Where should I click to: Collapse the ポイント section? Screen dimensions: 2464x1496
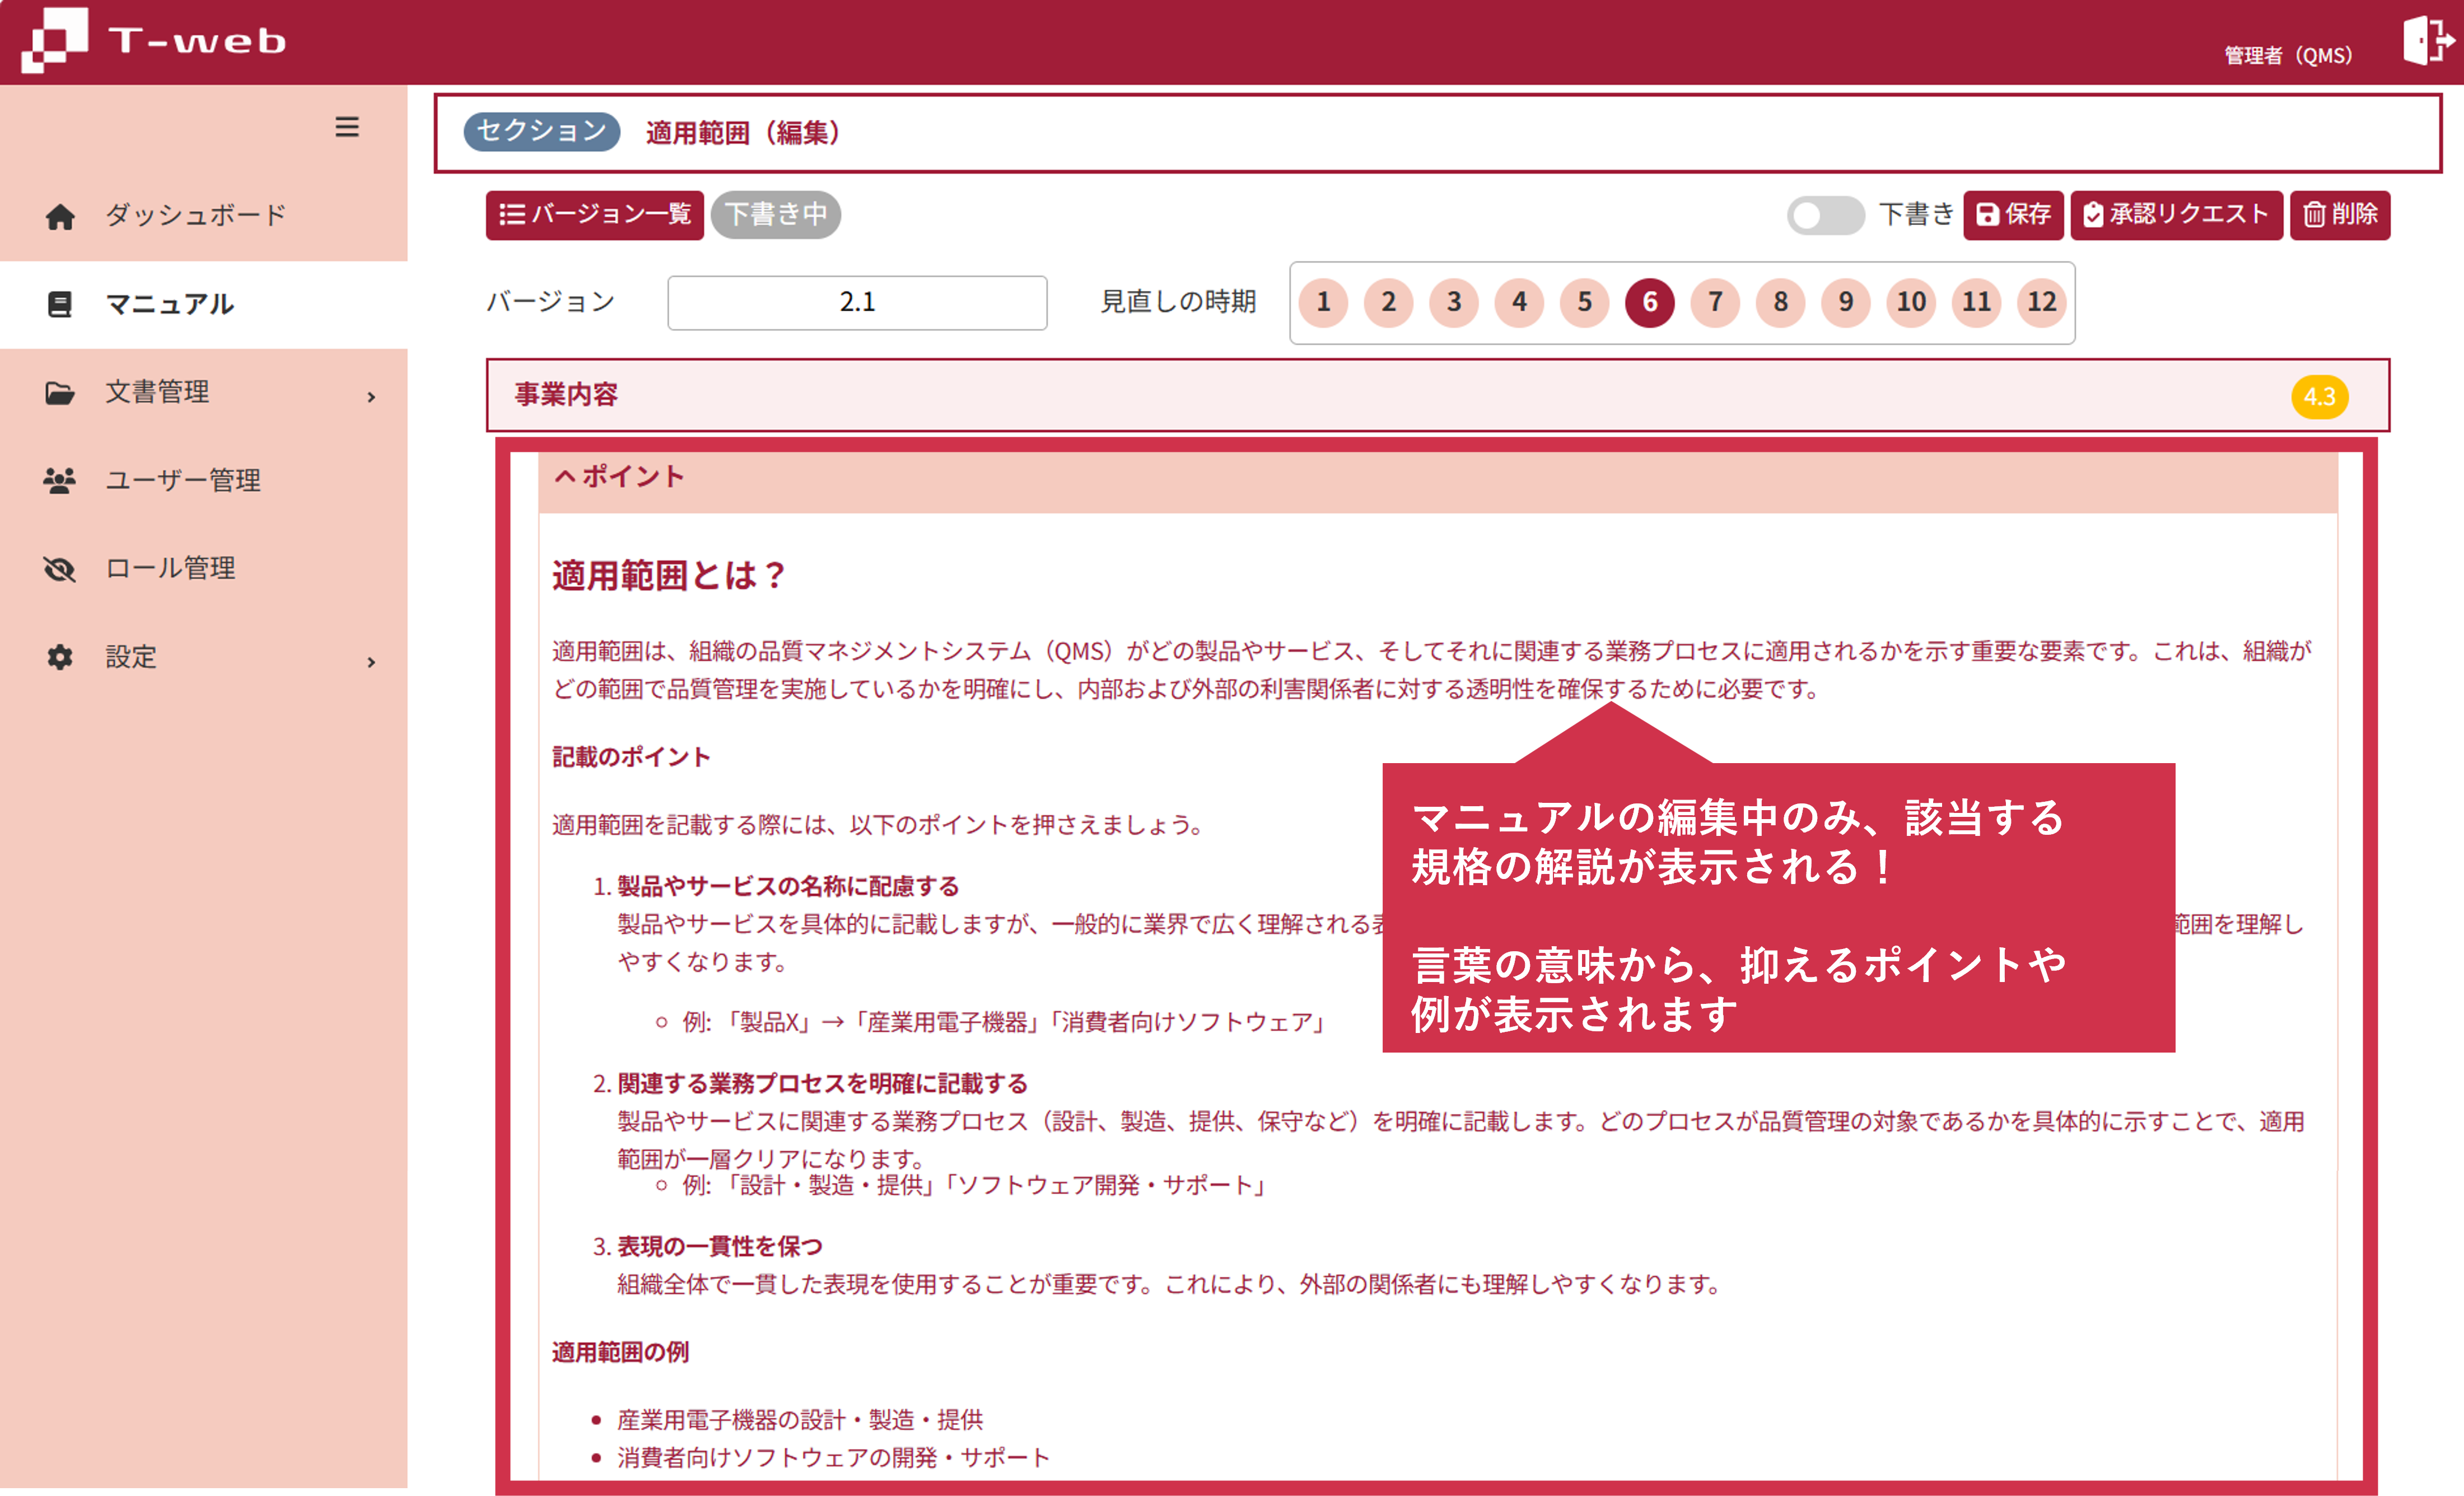coord(620,477)
